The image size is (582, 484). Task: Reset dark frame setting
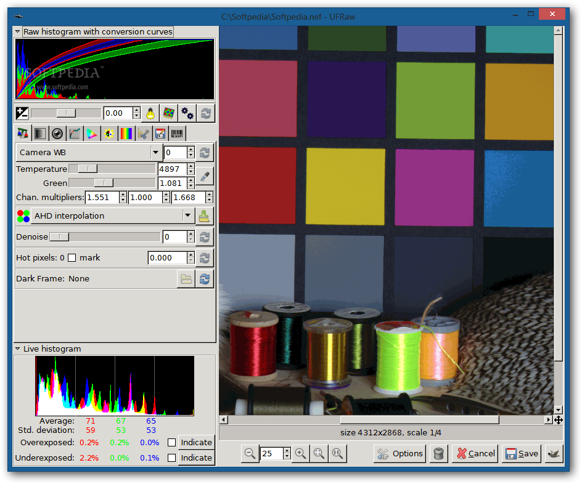tap(205, 279)
